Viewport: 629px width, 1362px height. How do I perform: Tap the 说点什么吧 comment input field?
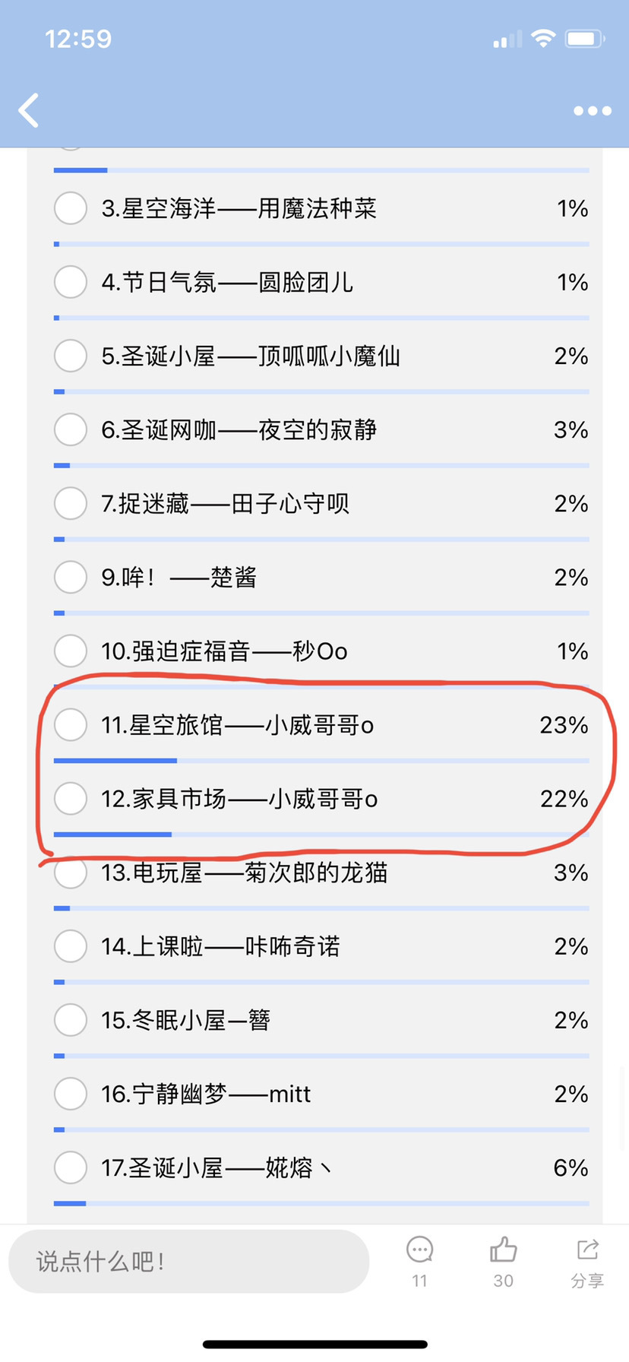coord(188,1262)
